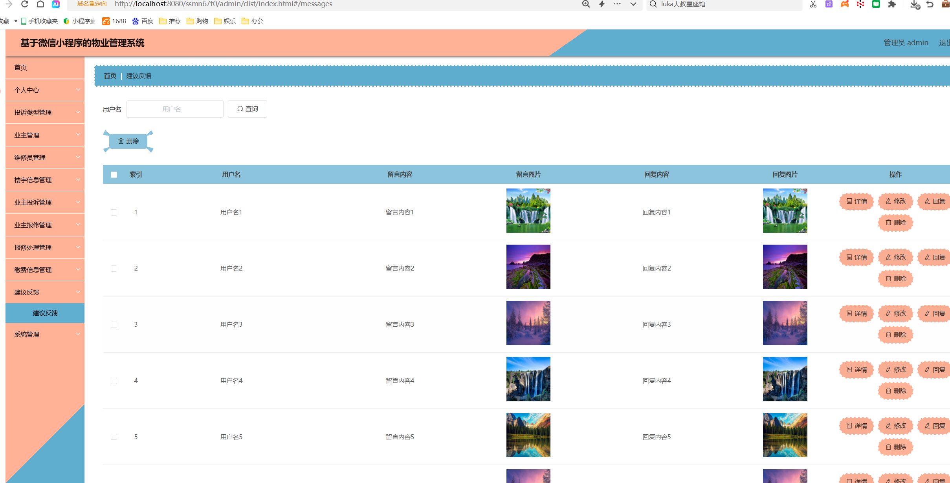Image resolution: width=950 pixels, height=483 pixels.
Task: Expand the 缴费信息管理 sidebar menu
Action: pos(45,270)
